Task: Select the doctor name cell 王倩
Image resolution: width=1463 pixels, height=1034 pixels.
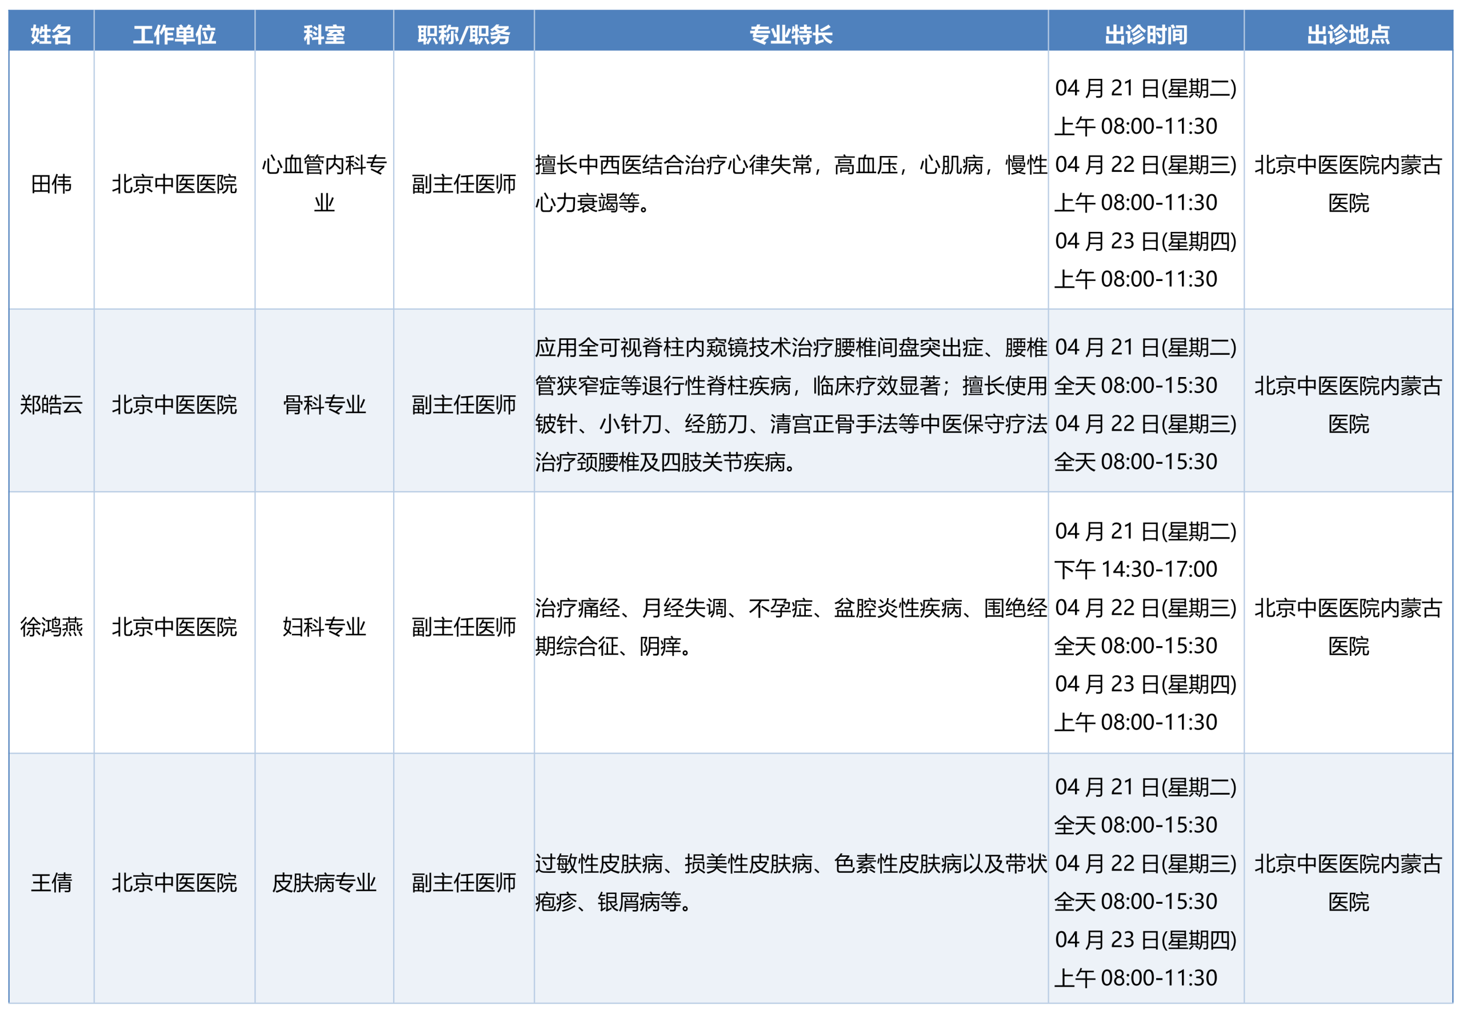Action: [51, 883]
